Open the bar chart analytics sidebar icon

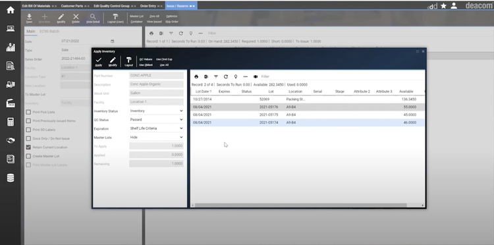[11, 47]
